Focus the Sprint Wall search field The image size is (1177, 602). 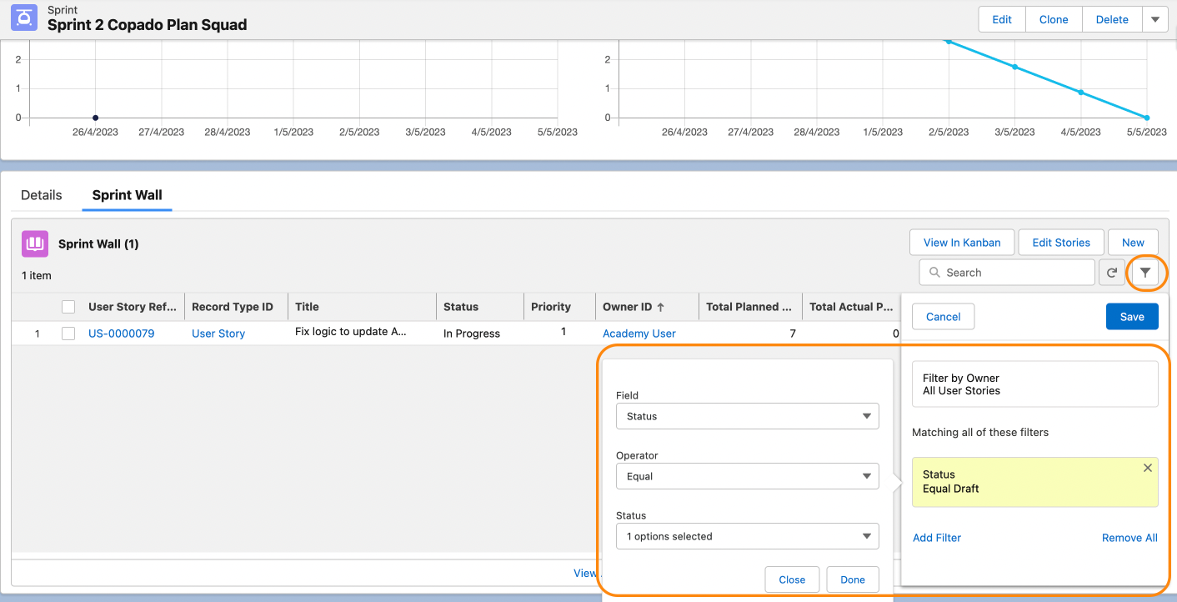(x=1007, y=273)
